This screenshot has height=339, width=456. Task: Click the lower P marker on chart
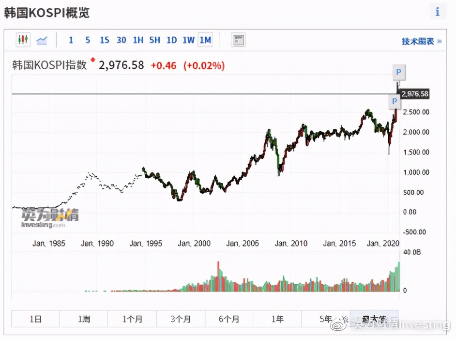tap(395, 101)
